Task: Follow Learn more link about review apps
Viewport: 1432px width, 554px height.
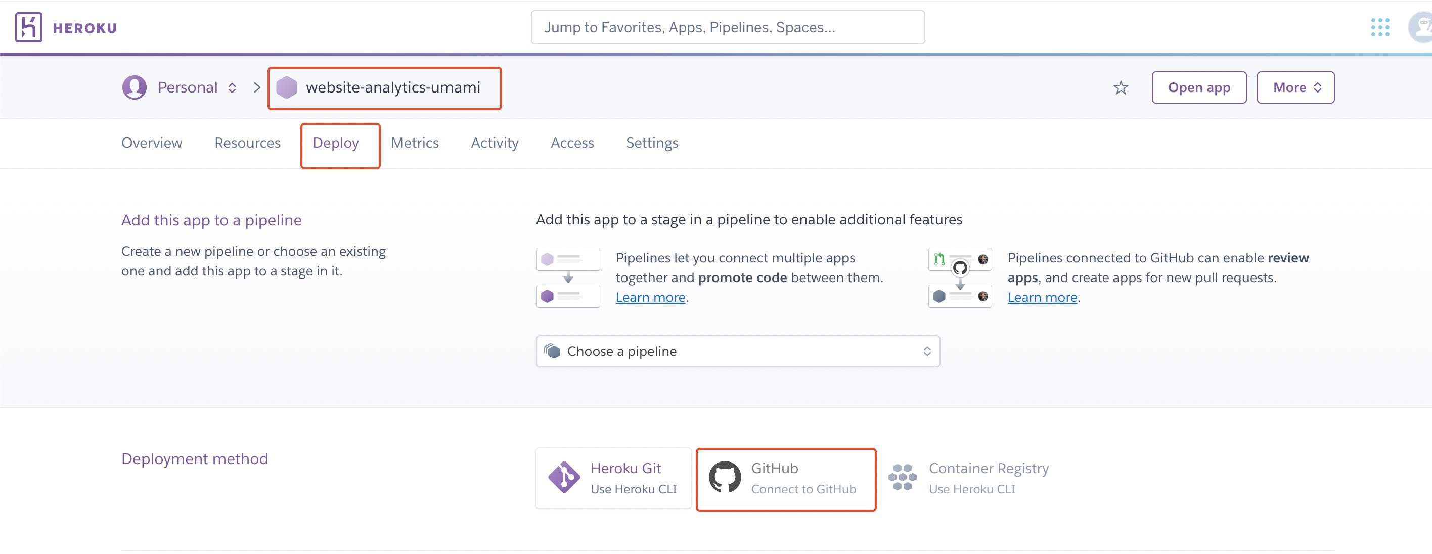Action: coord(1042,297)
